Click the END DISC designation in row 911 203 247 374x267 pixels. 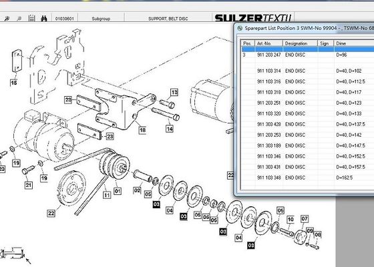point(295,55)
